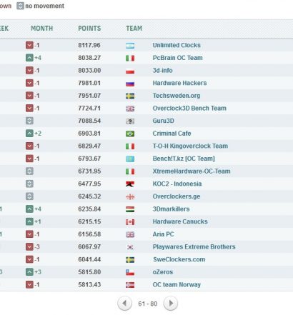The width and height of the screenshot is (293, 315).
Task: Click the Chile flag beside oZeros
Action: (130, 273)
